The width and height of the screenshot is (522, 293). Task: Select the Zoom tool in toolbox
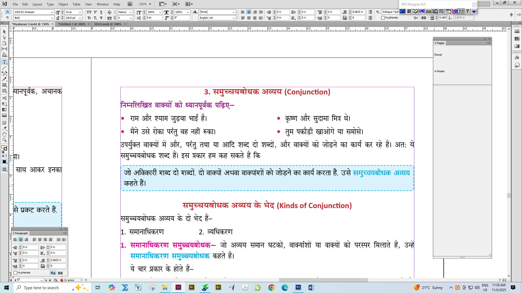tap(4, 140)
